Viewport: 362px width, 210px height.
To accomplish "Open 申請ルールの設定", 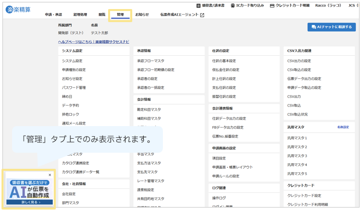I will pyautogui.click(x=226, y=176).
